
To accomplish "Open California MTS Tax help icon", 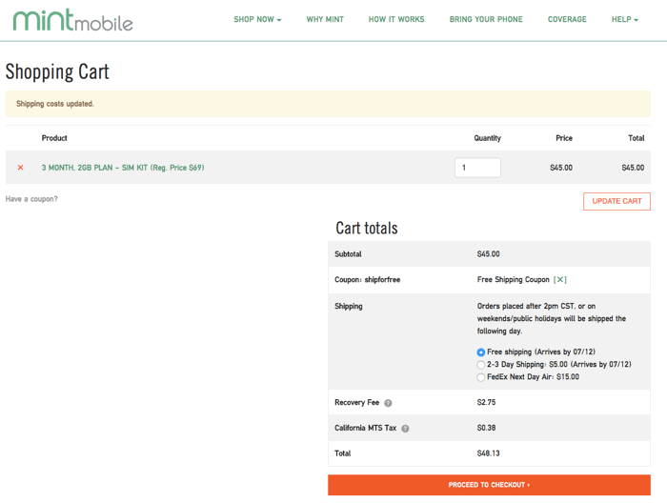I will click(x=405, y=429).
